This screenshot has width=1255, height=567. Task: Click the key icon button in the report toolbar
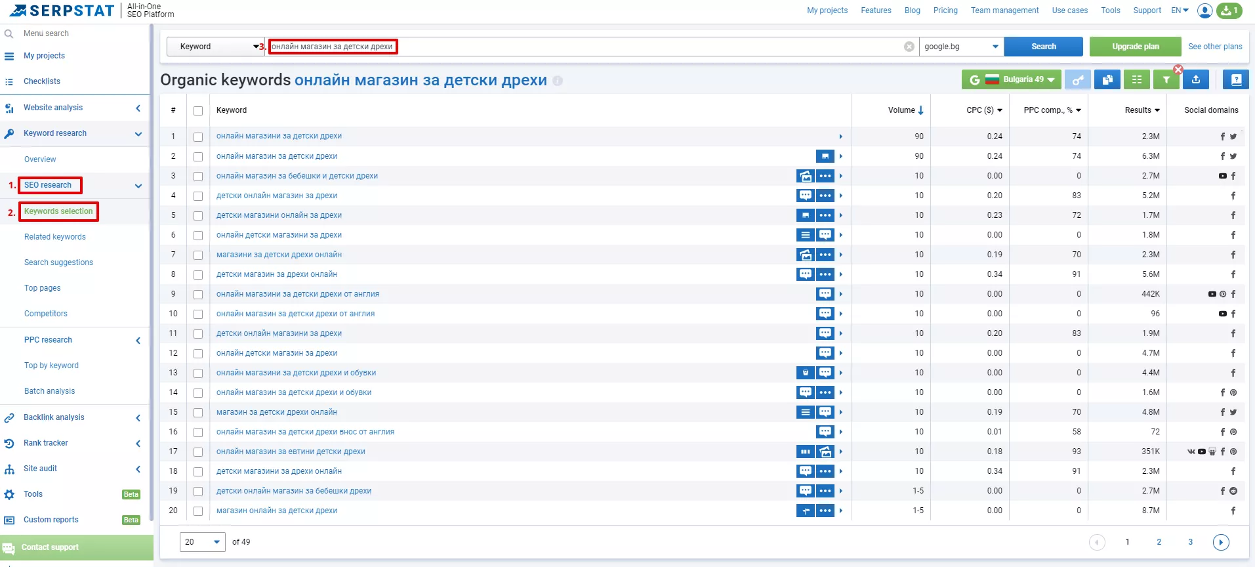[1077, 79]
